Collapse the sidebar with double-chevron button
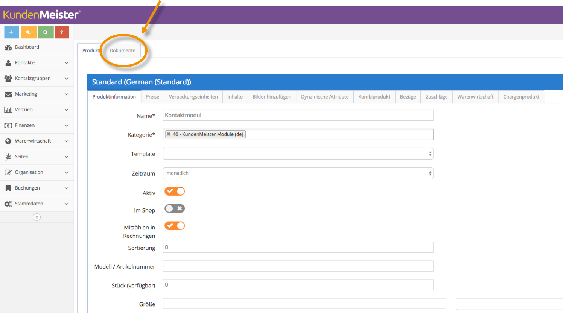 pyautogui.click(x=37, y=217)
